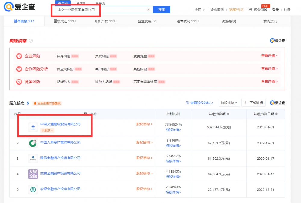Open 股权结构 for 中国人寿资产管理有限公司

(x=144, y=142)
